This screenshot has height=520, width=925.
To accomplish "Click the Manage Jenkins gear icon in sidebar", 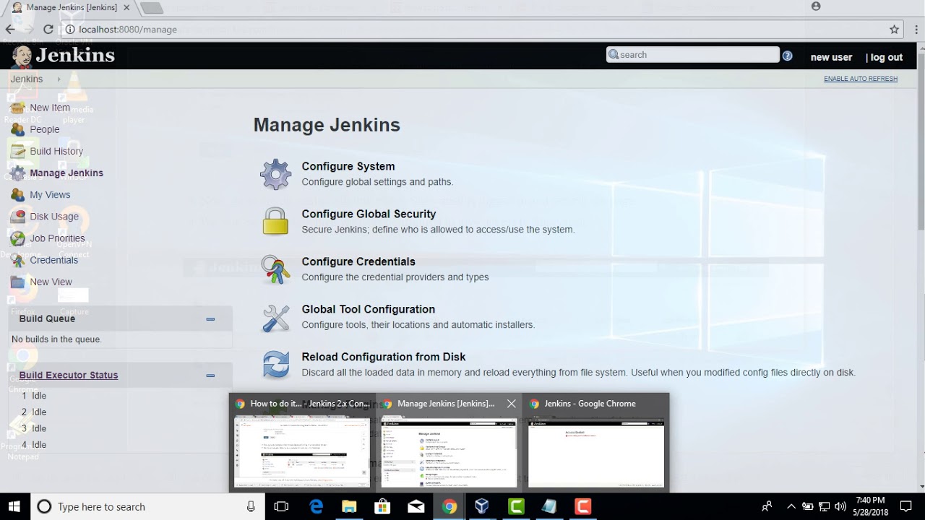I will [17, 173].
